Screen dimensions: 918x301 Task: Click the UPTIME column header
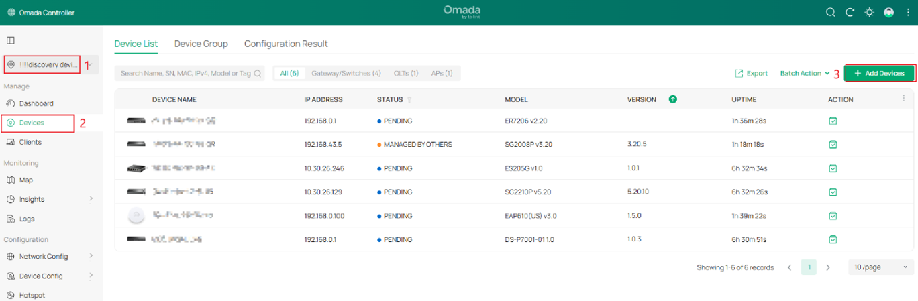pos(744,99)
